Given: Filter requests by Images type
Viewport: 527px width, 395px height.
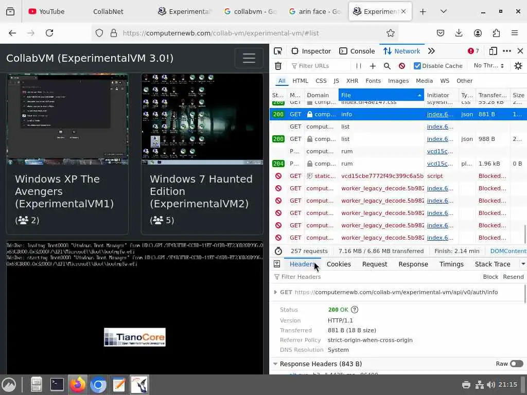Looking at the screenshot, I should coord(398,81).
